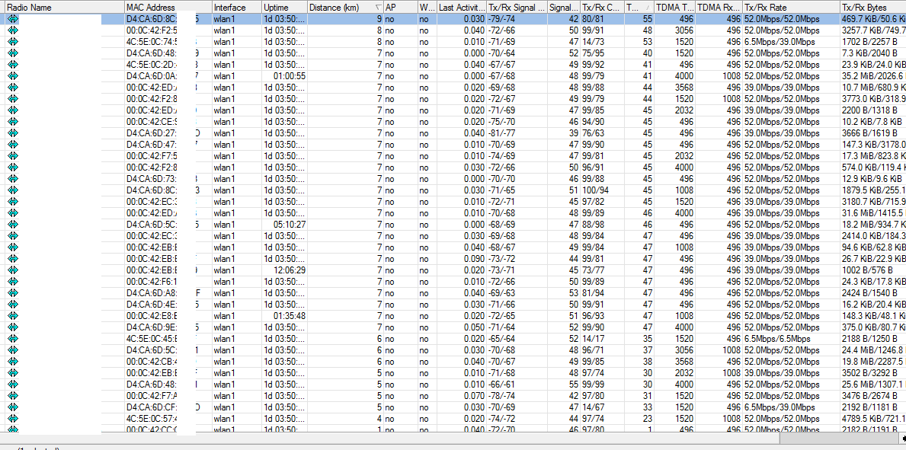
Task: Click the sort triangle on the Distance (km) header
Action: point(376,7)
